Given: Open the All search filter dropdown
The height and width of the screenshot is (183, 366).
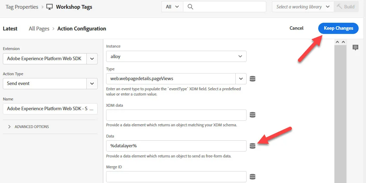Looking at the screenshot, I should click(172, 7).
